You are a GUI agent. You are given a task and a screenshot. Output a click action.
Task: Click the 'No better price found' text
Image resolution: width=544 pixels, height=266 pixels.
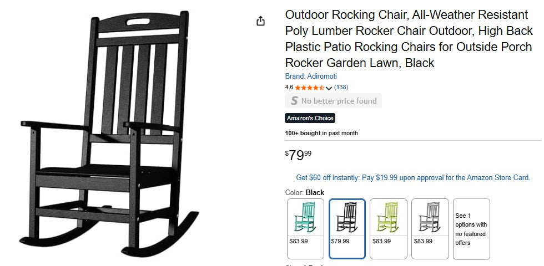click(x=339, y=101)
